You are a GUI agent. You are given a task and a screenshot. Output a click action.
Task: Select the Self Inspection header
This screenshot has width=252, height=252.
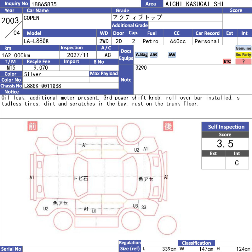click(x=225, y=127)
